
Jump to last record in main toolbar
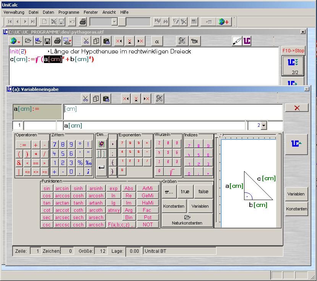click(x=33, y=22)
